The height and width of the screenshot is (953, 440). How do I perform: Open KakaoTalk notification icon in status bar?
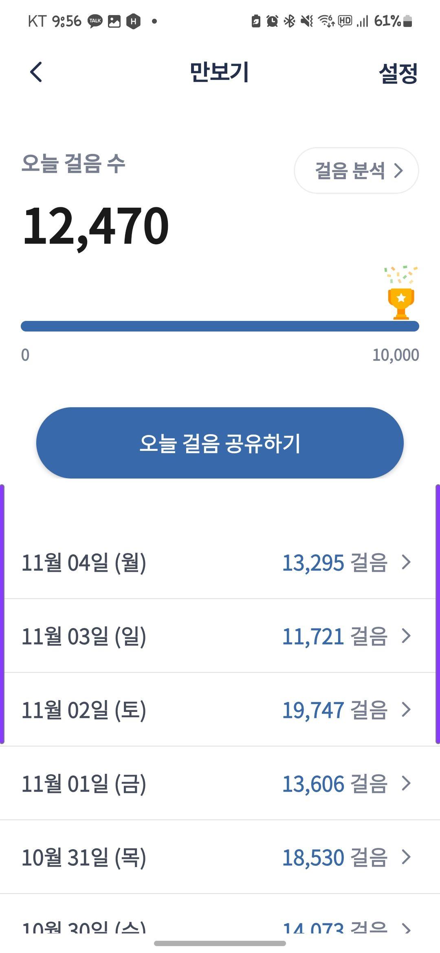95,21
